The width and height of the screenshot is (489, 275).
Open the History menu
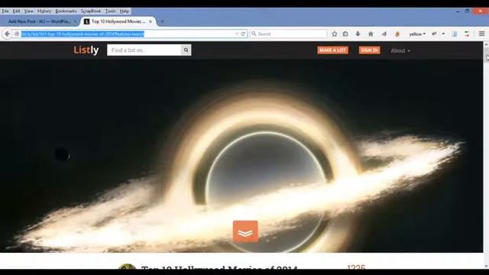[44, 11]
